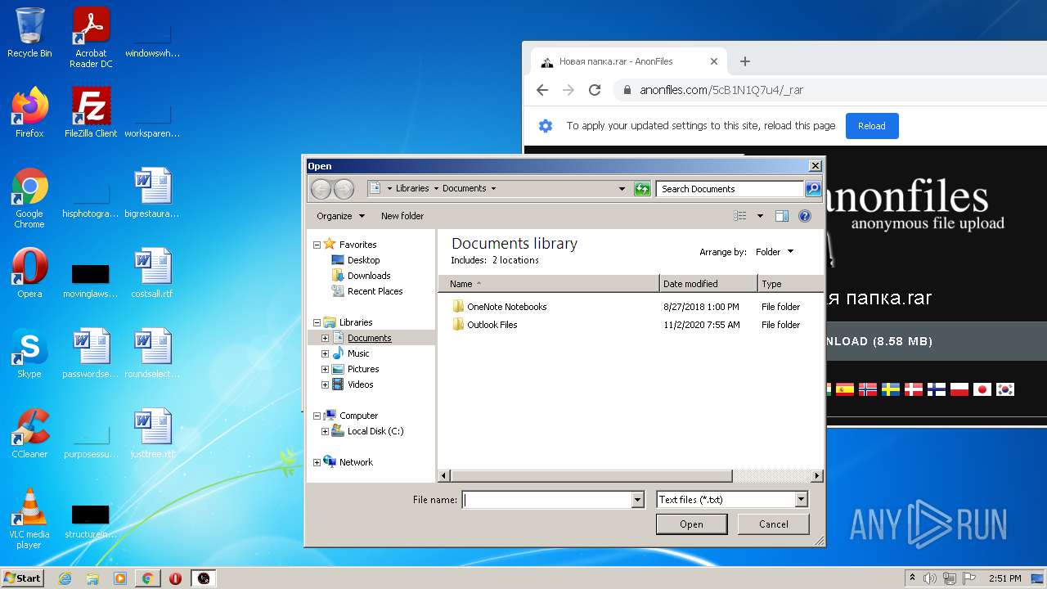Image resolution: width=1047 pixels, height=589 pixels.
Task: Expand Local Disk (C:) node
Action: (x=326, y=431)
